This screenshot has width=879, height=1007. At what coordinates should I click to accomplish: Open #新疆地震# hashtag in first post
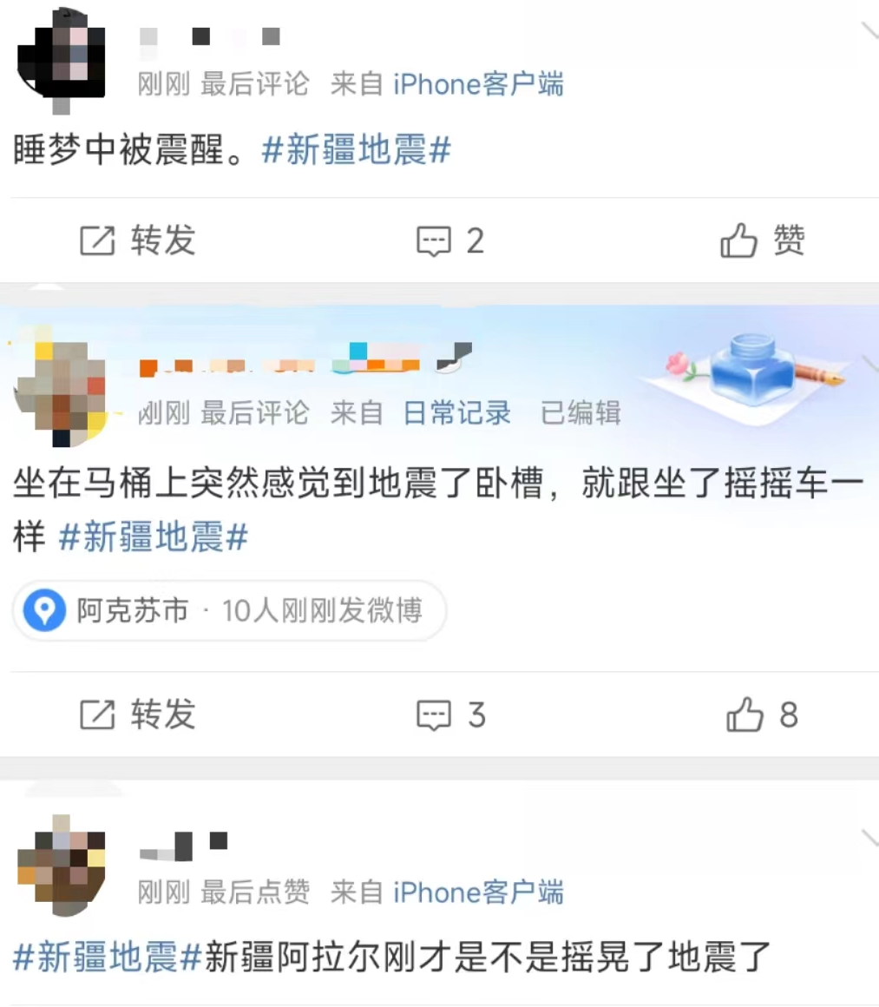[357, 149]
